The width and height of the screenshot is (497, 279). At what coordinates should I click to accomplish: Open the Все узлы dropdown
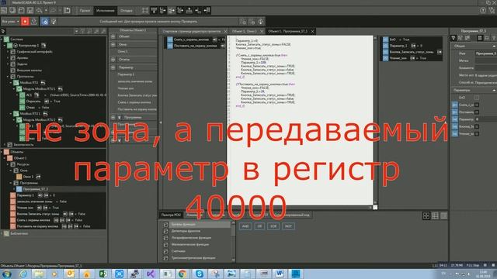point(10,22)
